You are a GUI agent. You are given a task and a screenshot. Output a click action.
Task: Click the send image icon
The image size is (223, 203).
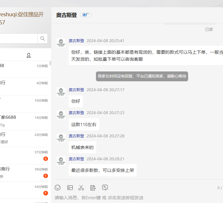point(70,188)
